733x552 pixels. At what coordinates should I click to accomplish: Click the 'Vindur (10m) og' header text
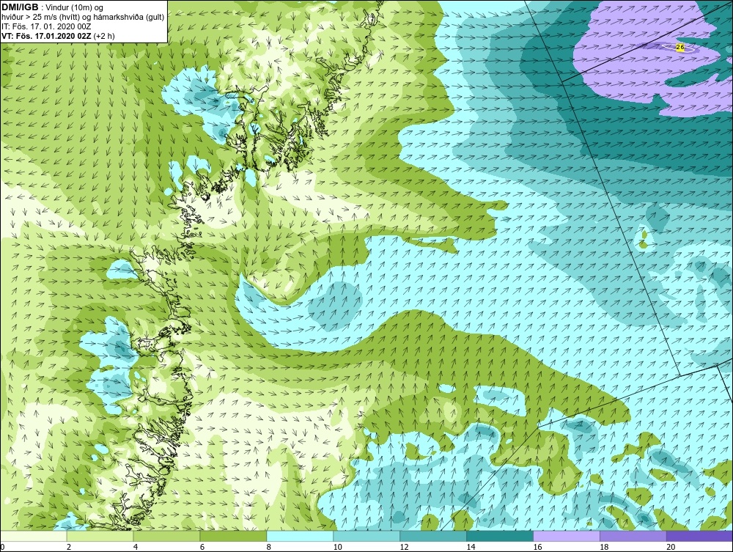pos(74,8)
